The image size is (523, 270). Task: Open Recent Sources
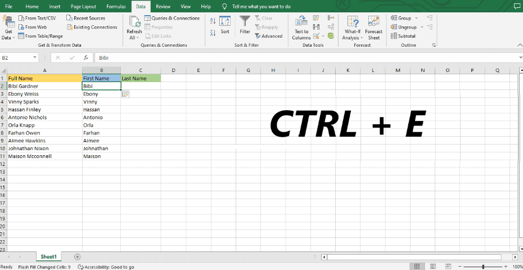85,18
